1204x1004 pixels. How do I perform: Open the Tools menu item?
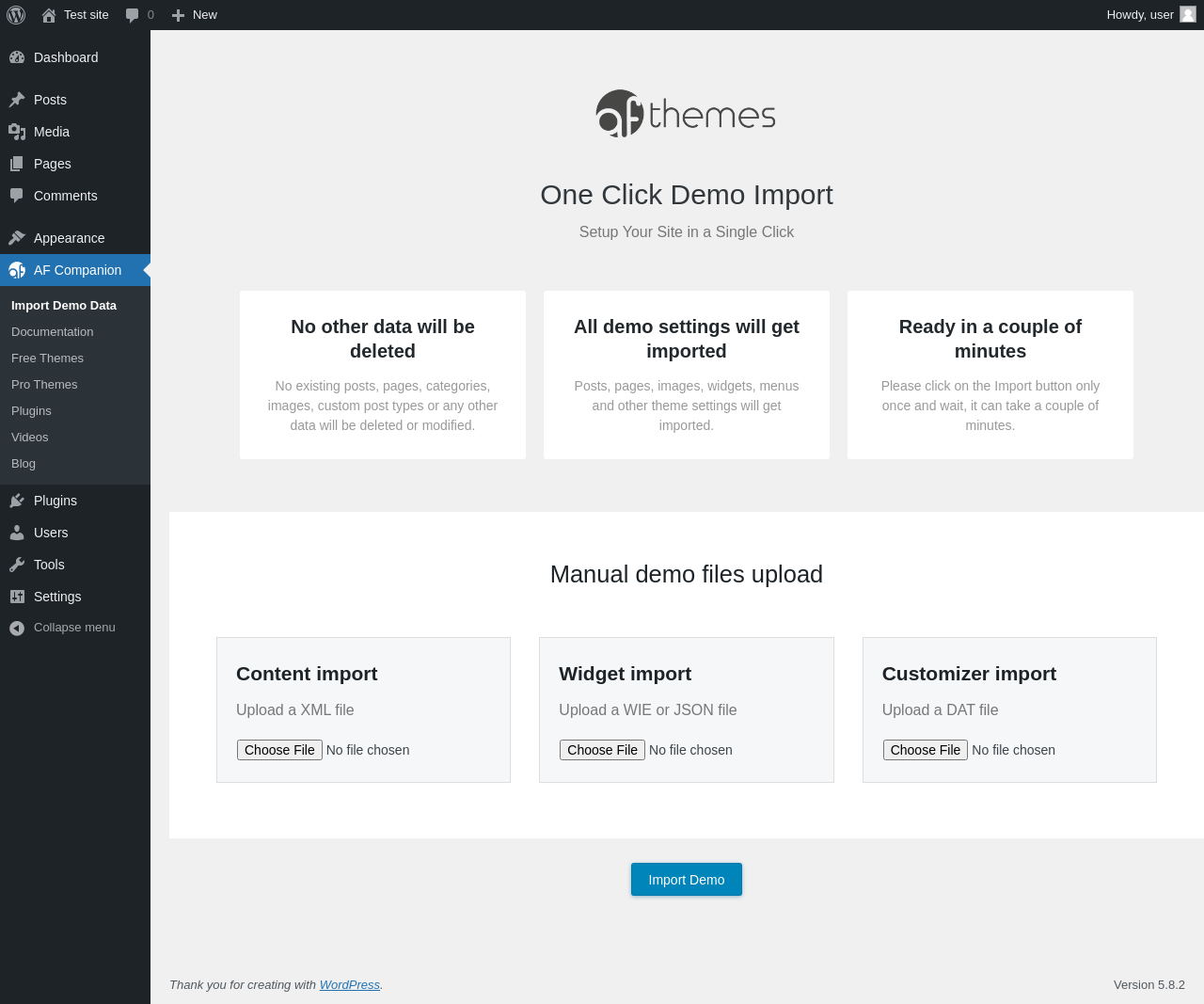coord(75,565)
